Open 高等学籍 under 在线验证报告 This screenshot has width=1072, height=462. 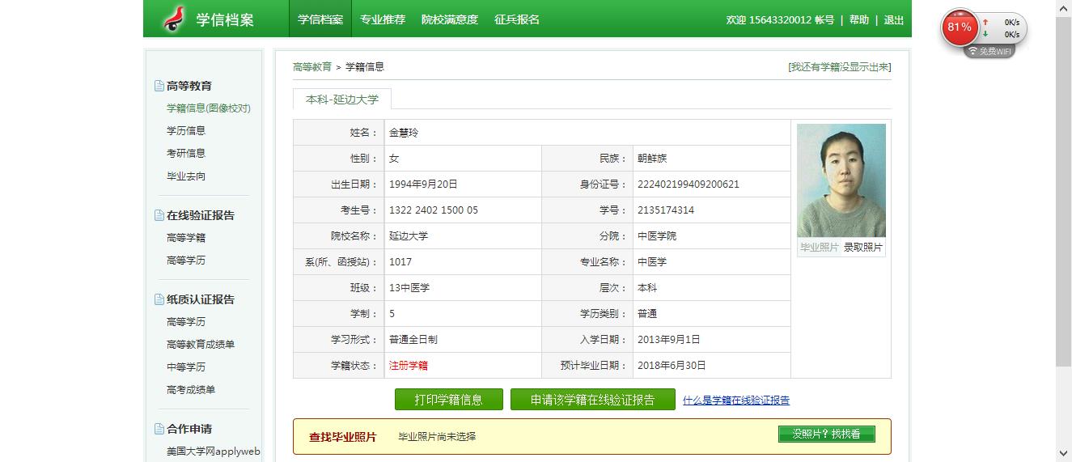coord(186,238)
